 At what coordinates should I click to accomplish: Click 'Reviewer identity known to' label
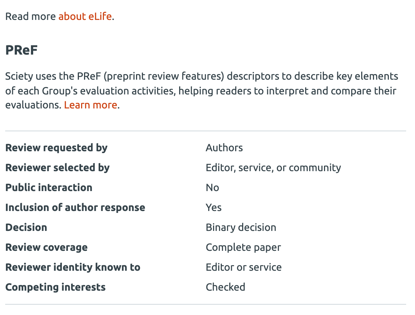tap(73, 267)
